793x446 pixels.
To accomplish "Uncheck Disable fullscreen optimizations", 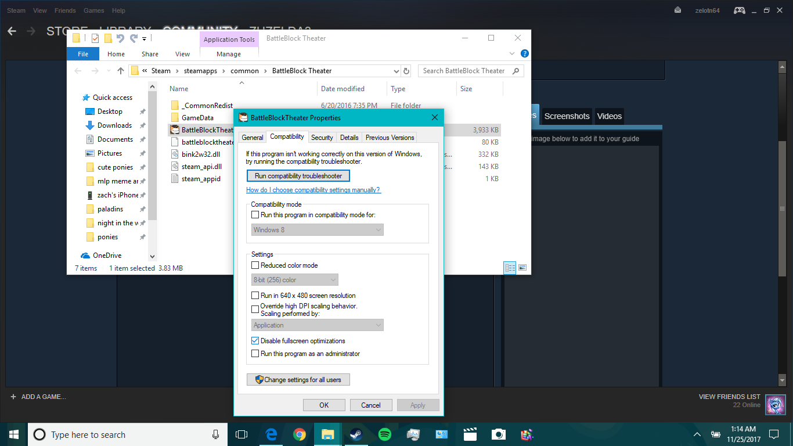I will 255,341.
